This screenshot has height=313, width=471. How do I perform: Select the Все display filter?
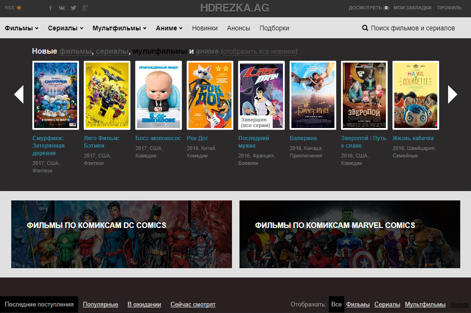(336, 304)
